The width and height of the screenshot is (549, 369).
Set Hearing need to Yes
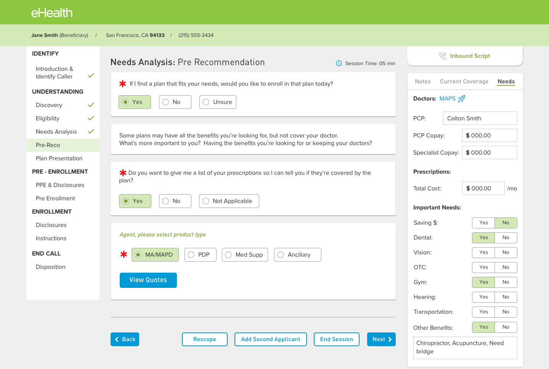(x=483, y=297)
